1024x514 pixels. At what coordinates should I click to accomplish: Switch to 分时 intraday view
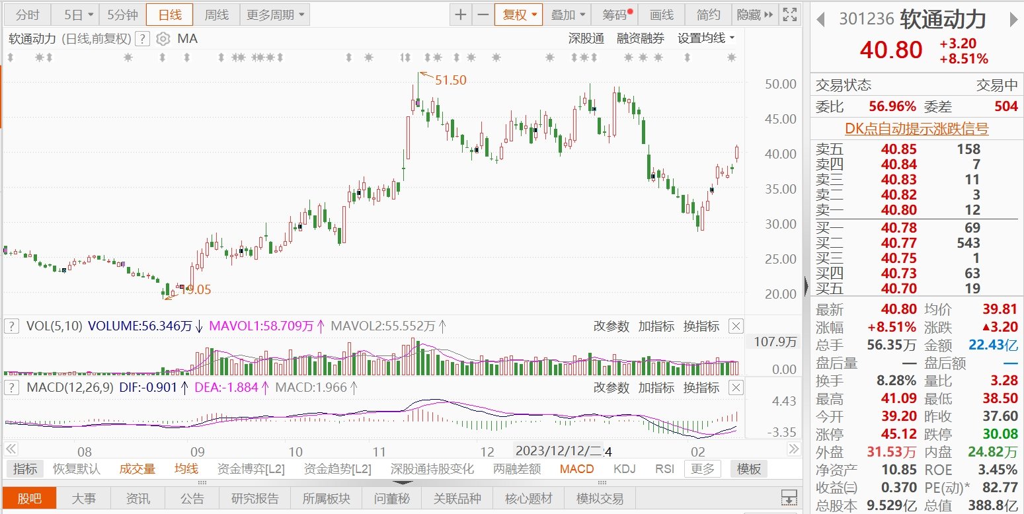click(x=28, y=15)
